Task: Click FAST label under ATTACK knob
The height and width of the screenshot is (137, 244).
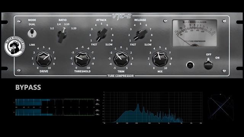Action: [94, 45]
